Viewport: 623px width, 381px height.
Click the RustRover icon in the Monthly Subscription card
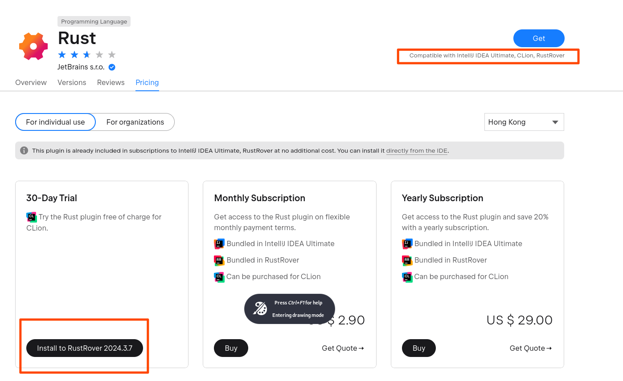click(x=219, y=260)
